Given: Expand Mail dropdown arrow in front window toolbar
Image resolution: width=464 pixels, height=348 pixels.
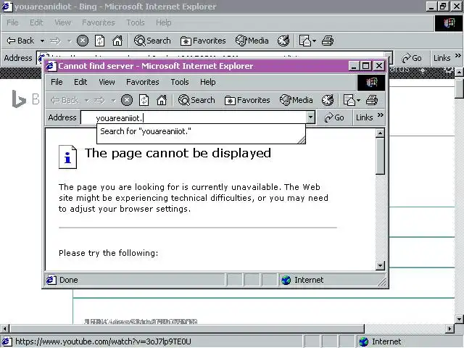Looking at the screenshot, I should point(359,100).
